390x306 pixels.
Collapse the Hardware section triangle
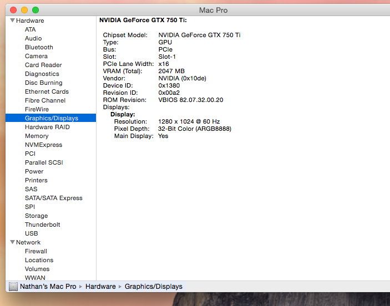coord(12,21)
